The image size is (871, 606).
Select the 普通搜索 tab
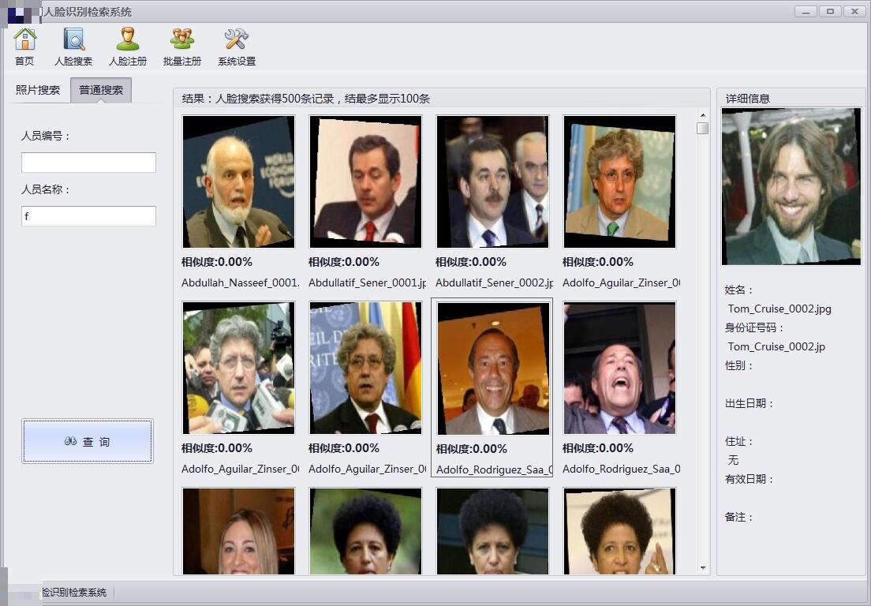(x=101, y=90)
